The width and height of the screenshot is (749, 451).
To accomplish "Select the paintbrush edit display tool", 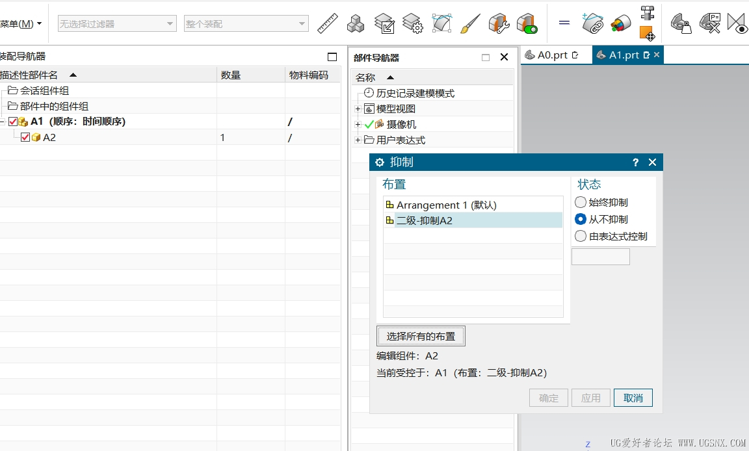I will (470, 23).
